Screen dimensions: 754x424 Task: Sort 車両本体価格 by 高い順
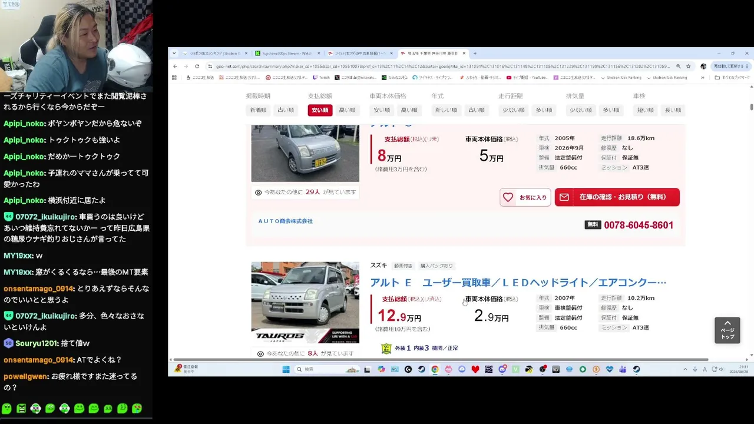click(409, 110)
